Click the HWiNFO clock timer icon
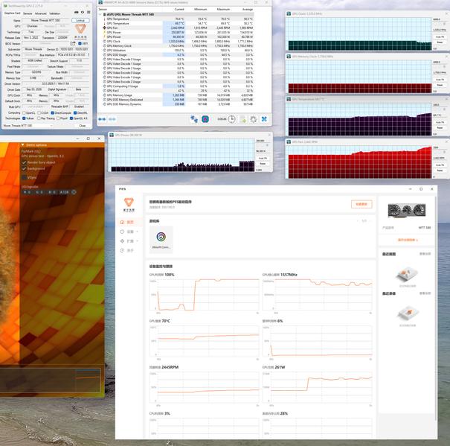 click(x=231, y=119)
